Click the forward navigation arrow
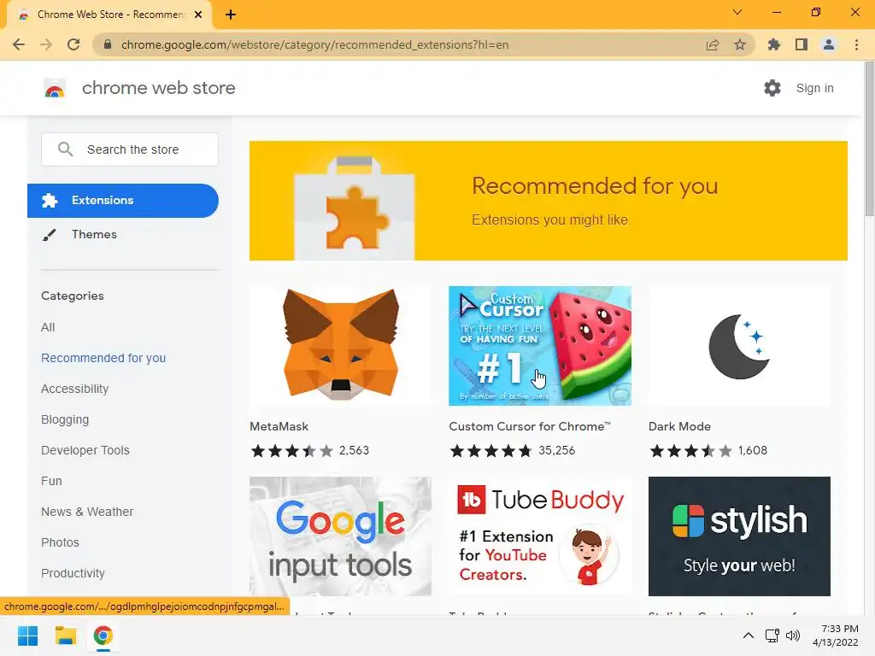Image resolution: width=875 pixels, height=656 pixels. tap(46, 44)
